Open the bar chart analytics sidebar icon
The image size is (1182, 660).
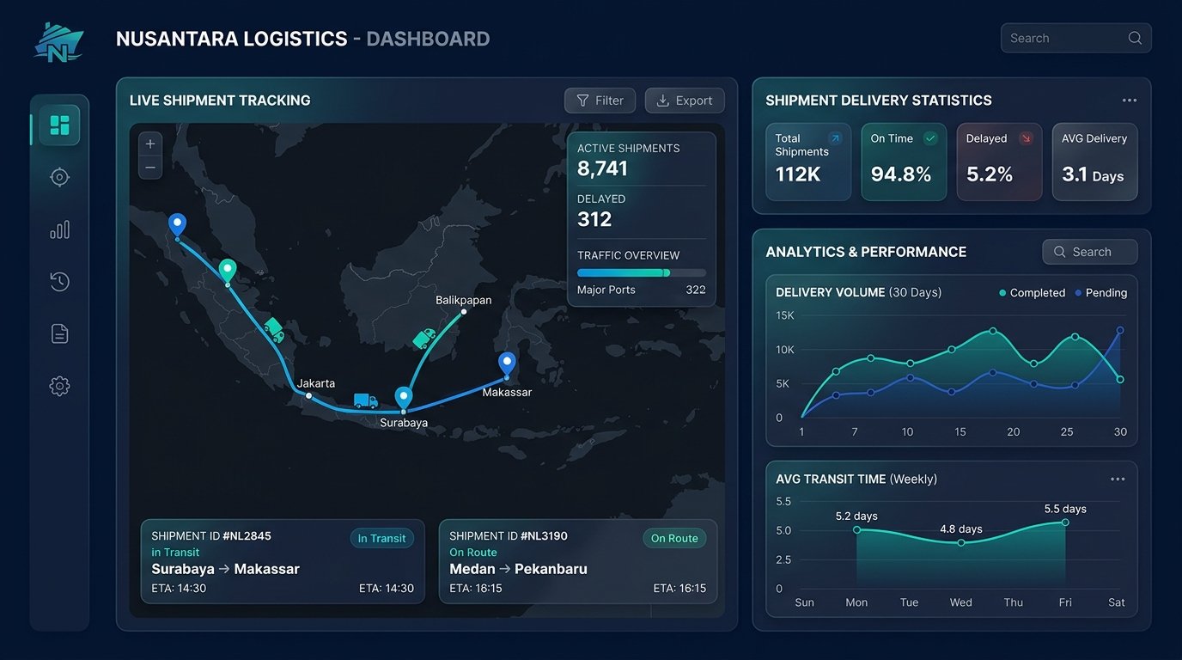pos(59,229)
